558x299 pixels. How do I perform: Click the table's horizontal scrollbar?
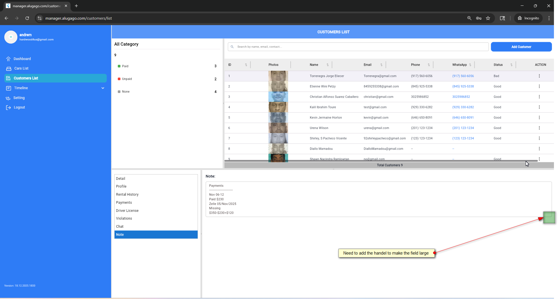point(376,161)
